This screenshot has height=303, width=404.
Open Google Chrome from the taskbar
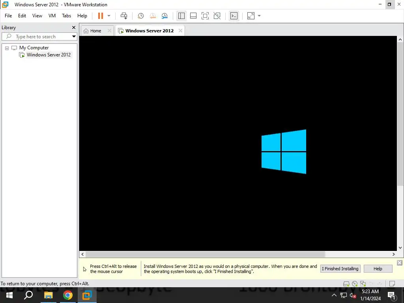pyautogui.click(x=68, y=295)
